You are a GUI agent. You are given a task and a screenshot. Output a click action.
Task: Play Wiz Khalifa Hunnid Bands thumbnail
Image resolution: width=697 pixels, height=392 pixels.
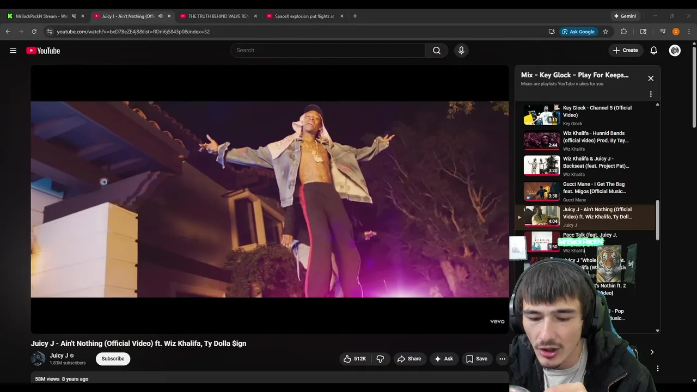[542, 140]
